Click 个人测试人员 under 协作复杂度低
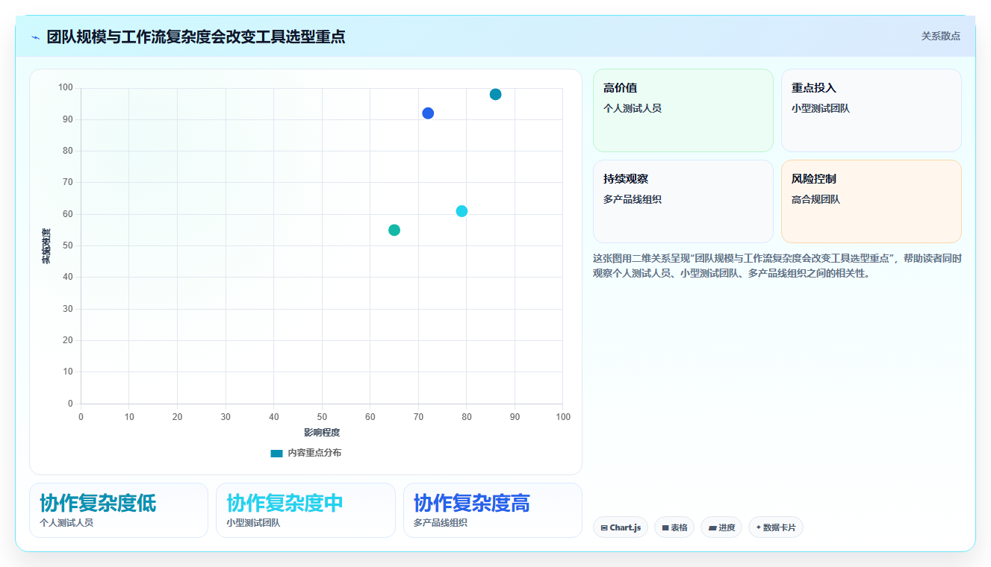Viewport: 991px width, 567px height. pos(66,523)
